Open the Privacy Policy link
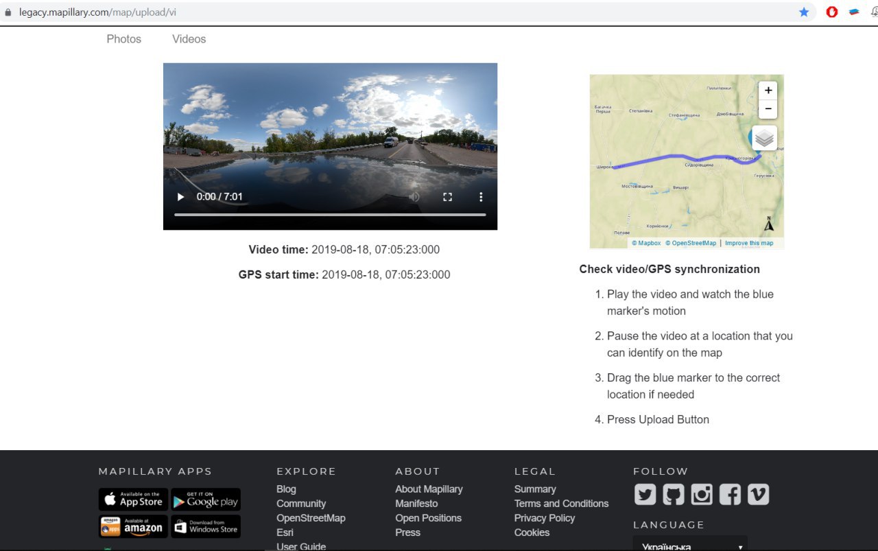Screen dimensions: 878x551 coord(545,518)
